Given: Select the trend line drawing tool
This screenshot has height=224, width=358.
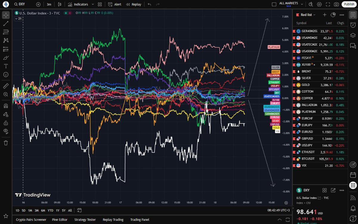Looking at the screenshot, I should (6, 24).
